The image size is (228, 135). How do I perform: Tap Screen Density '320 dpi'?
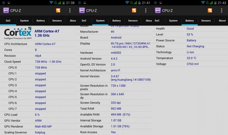(116, 103)
